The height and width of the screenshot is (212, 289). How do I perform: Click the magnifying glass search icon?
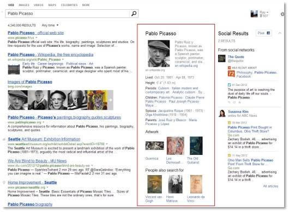point(134,14)
